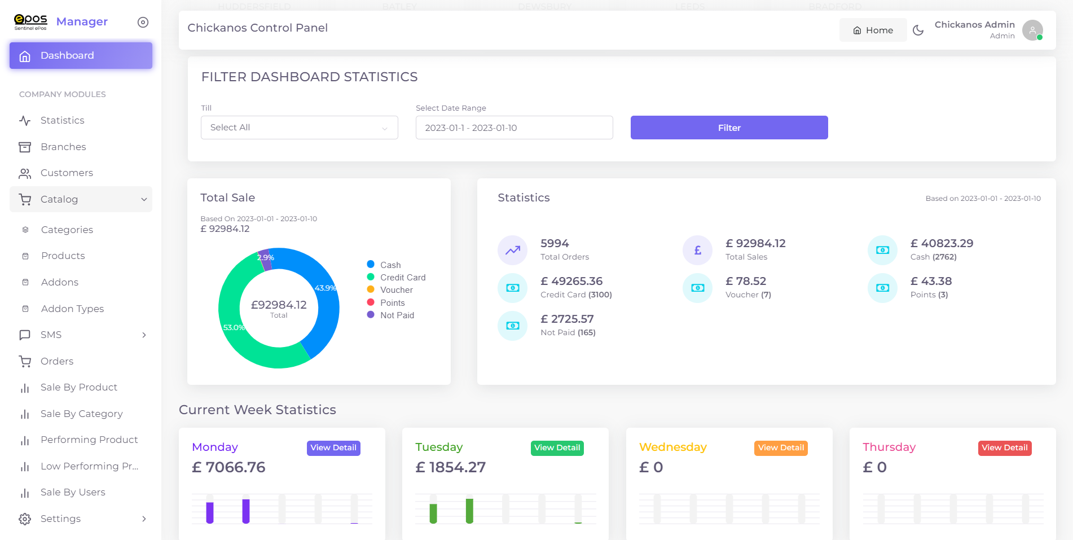Click the Cash money icon
The image size is (1073, 540).
pos(882,250)
